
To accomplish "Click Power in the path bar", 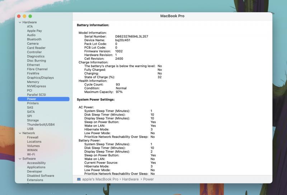I will [x=148, y=179].
